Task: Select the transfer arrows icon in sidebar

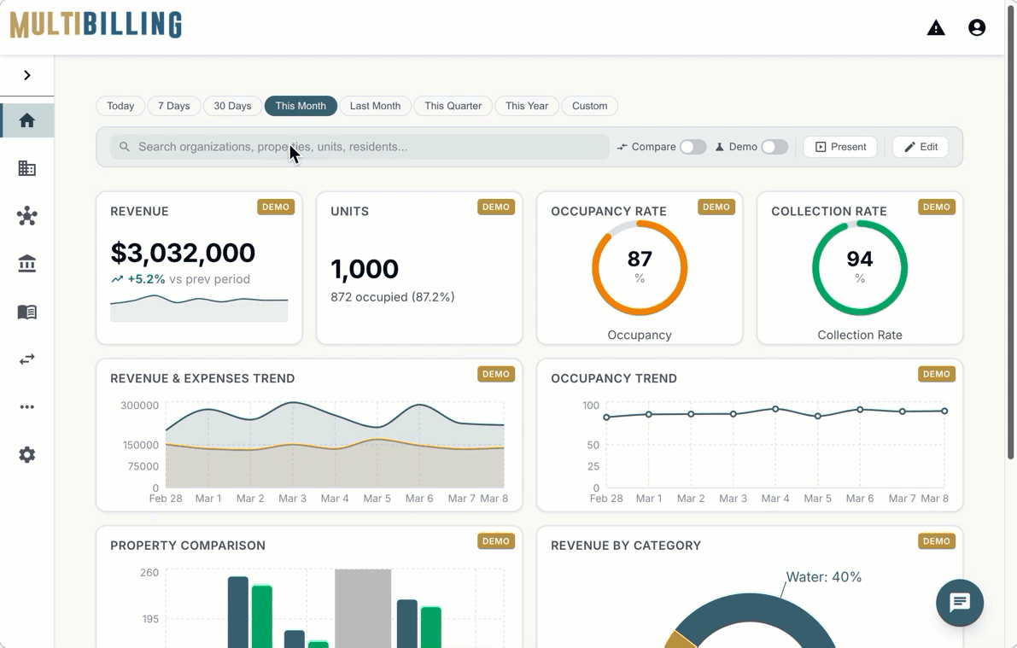Action: [x=27, y=359]
